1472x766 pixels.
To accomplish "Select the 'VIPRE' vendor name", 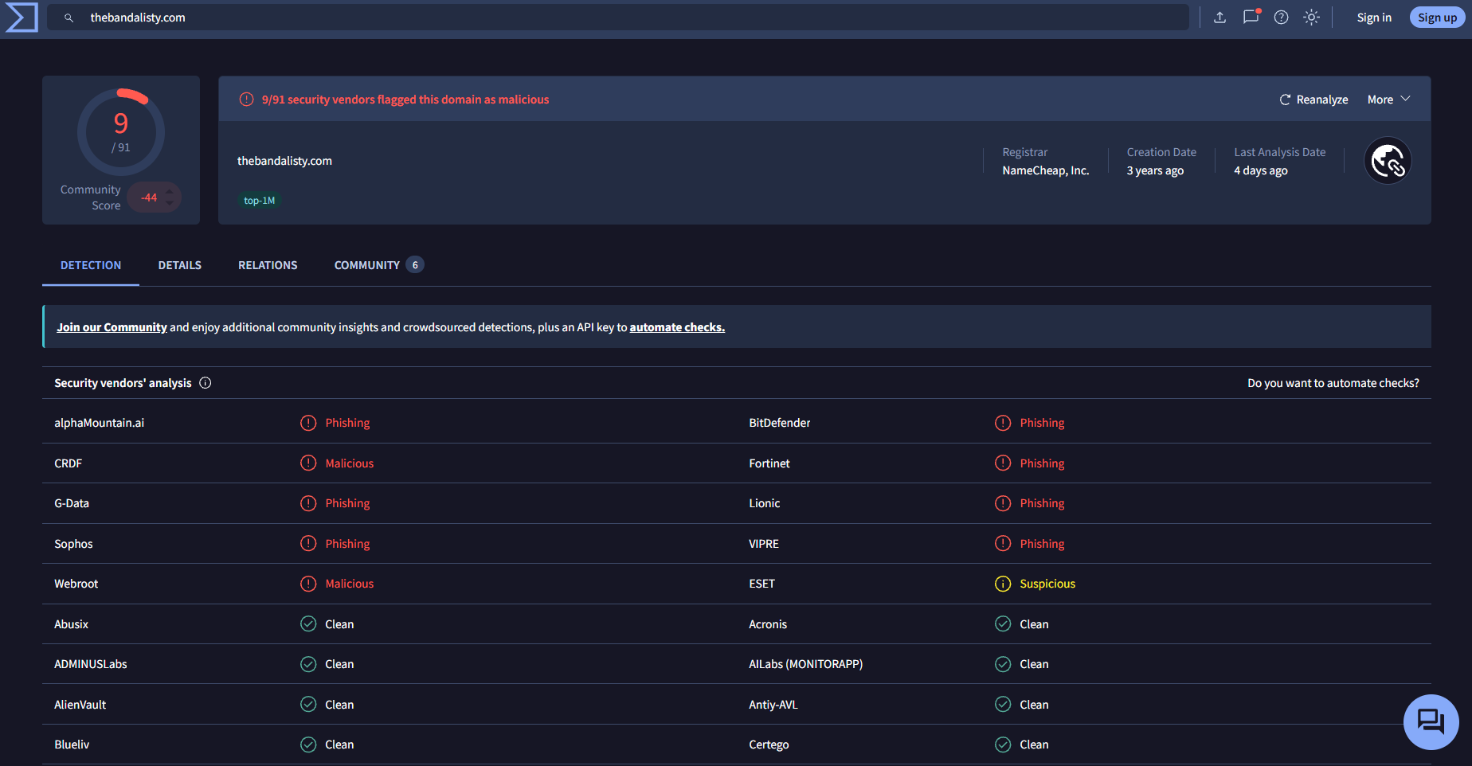I will coord(764,544).
